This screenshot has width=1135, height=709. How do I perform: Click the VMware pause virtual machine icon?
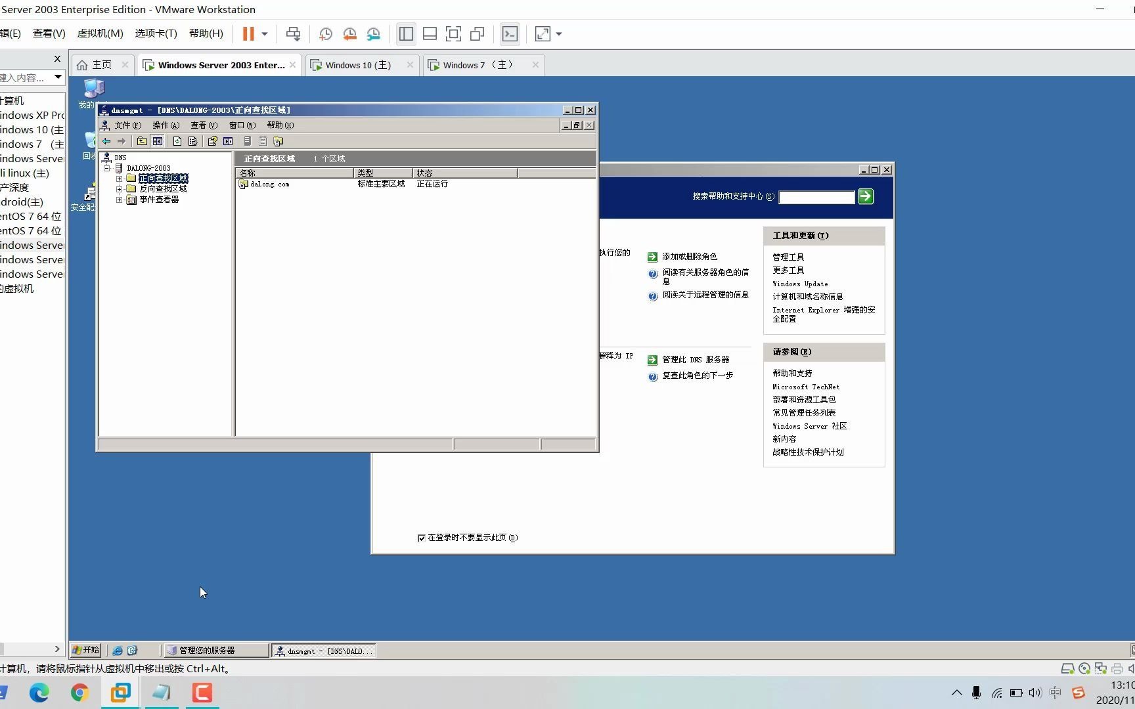click(248, 33)
